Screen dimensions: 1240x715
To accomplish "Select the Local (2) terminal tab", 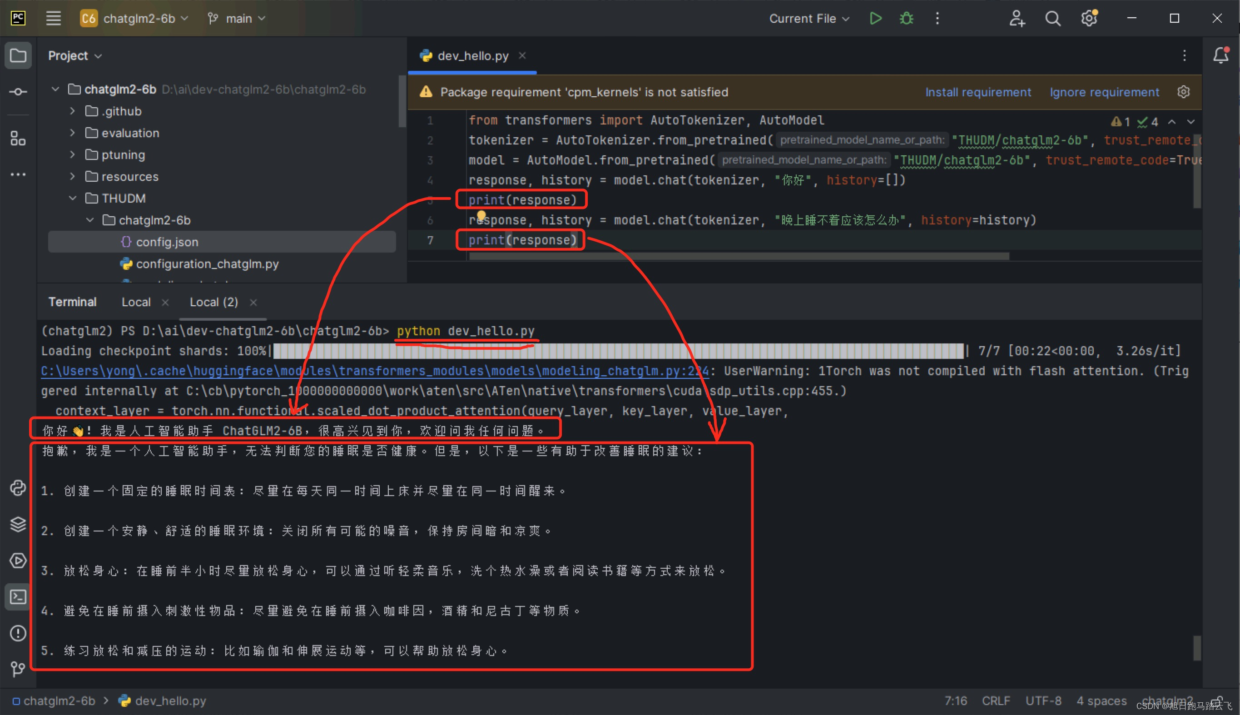I will [x=214, y=302].
